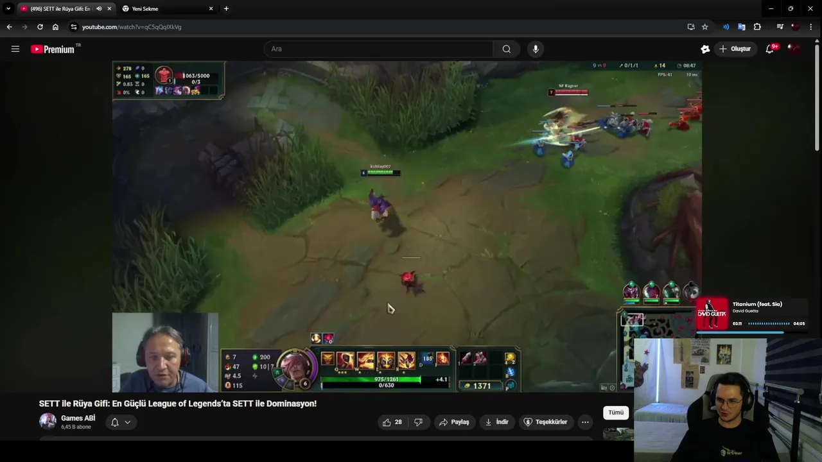Click the sparkle icon left of Oluştur
The height and width of the screenshot is (462, 822).
(705, 49)
